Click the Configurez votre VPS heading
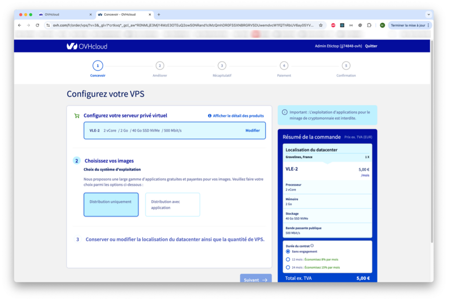The width and height of the screenshot is (449, 302). pos(105,94)
